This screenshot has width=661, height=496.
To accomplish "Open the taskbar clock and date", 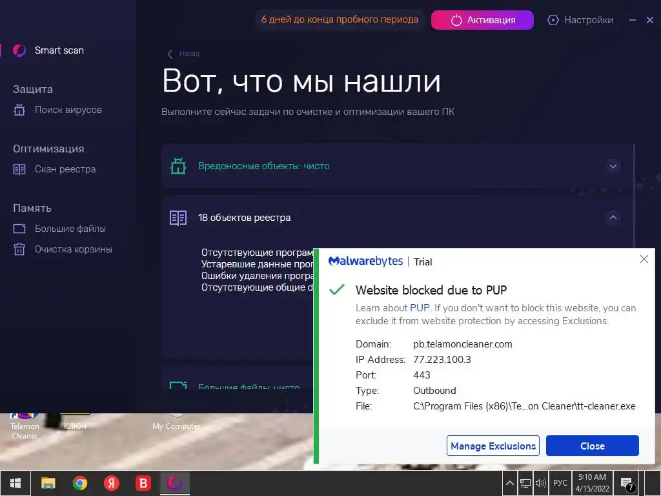I will click(593, 483).
